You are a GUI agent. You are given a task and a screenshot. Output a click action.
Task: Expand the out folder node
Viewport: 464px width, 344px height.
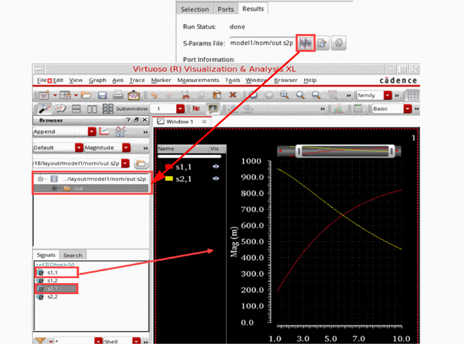(x=55, y=188)
